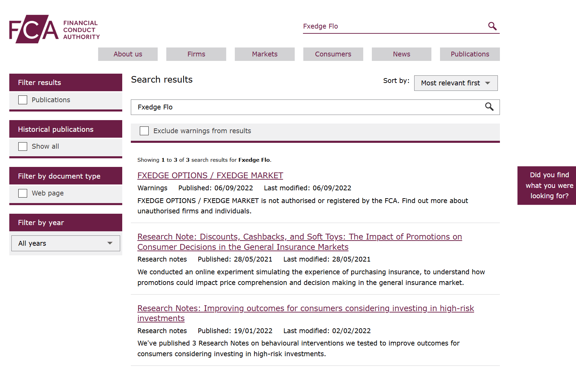Click the Published: 06/09/2022 date text
576x371 pixels.
216,188
